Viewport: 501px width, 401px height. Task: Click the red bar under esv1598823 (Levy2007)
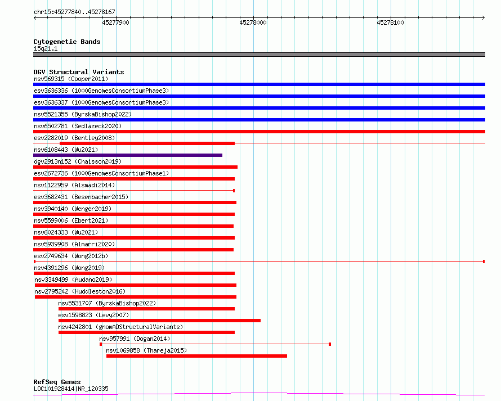[159, 321]
